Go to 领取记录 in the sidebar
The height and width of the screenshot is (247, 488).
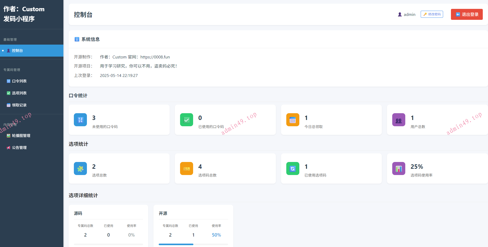point(19,105)
